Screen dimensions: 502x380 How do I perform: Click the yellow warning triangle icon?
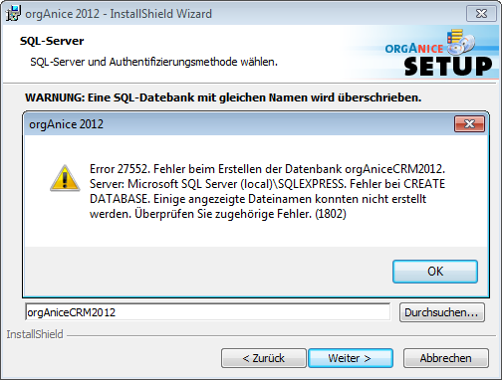tap(65, 178)
